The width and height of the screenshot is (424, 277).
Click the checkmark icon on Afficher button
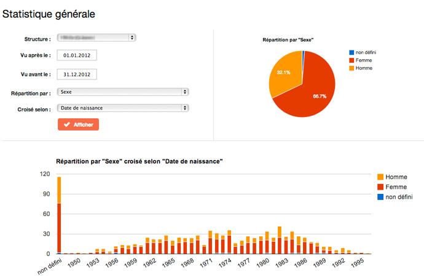pos(66,124)
